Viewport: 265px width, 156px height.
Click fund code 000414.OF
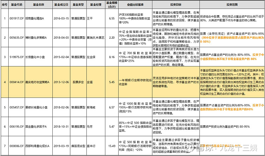[x=17, y=82]
